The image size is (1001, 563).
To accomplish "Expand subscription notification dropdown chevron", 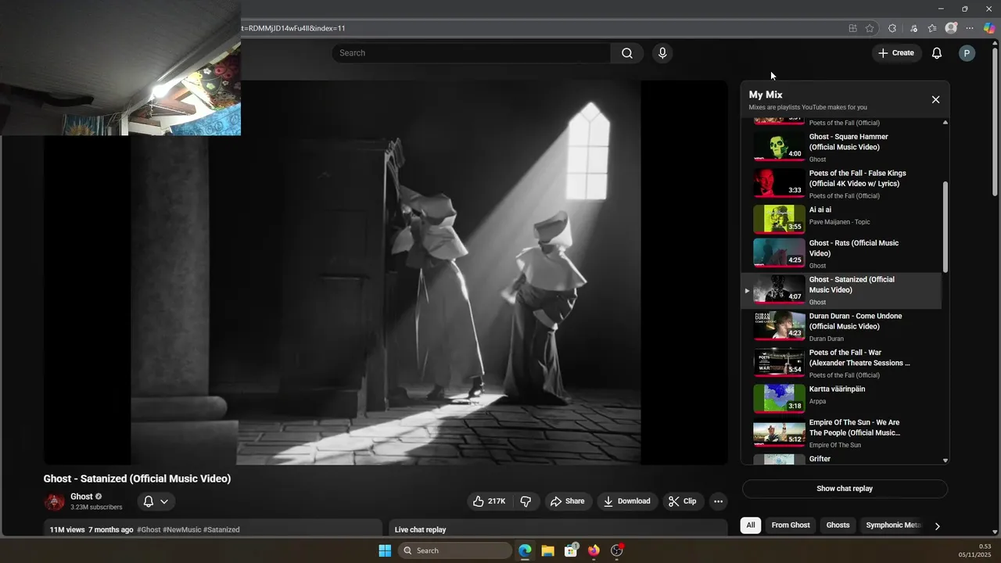I will click(164, 501).
